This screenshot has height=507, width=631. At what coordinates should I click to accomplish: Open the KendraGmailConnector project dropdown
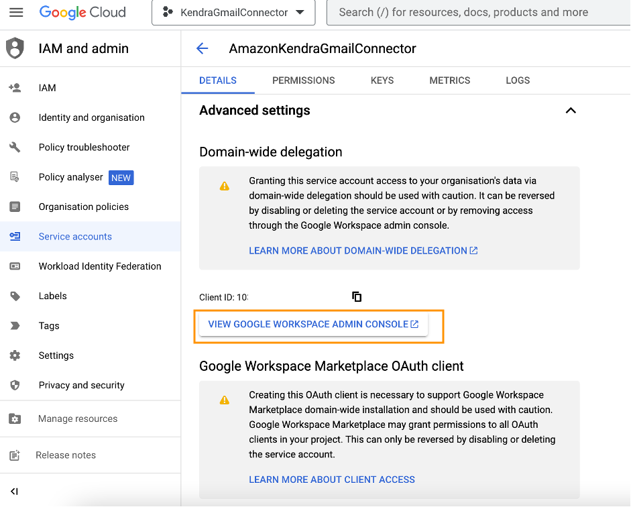(x=233, y=12)
